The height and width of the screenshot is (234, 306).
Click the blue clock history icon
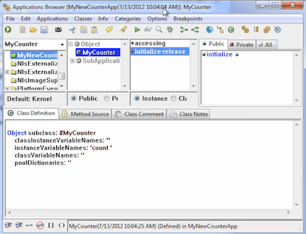point(278,30)
